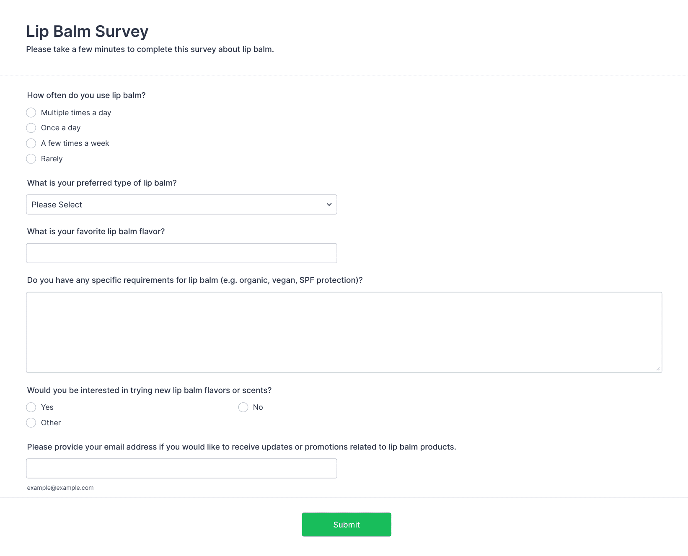Click the email address input field
The height and width of the screenshot is (556, 688).
coord(181,468)
